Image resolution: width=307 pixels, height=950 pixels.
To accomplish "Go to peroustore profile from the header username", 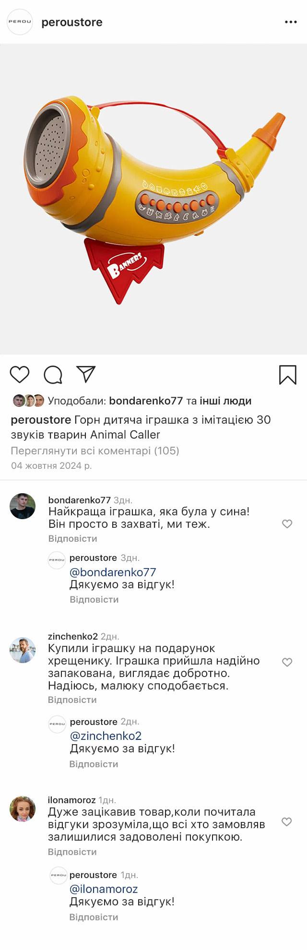I will pyautogui.click(x=72, y=22).
